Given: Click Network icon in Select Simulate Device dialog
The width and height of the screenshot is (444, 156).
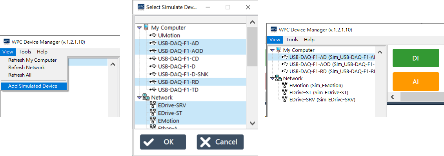Looking at the screenshot, I should pyautogui.click(x=146, y=97).
